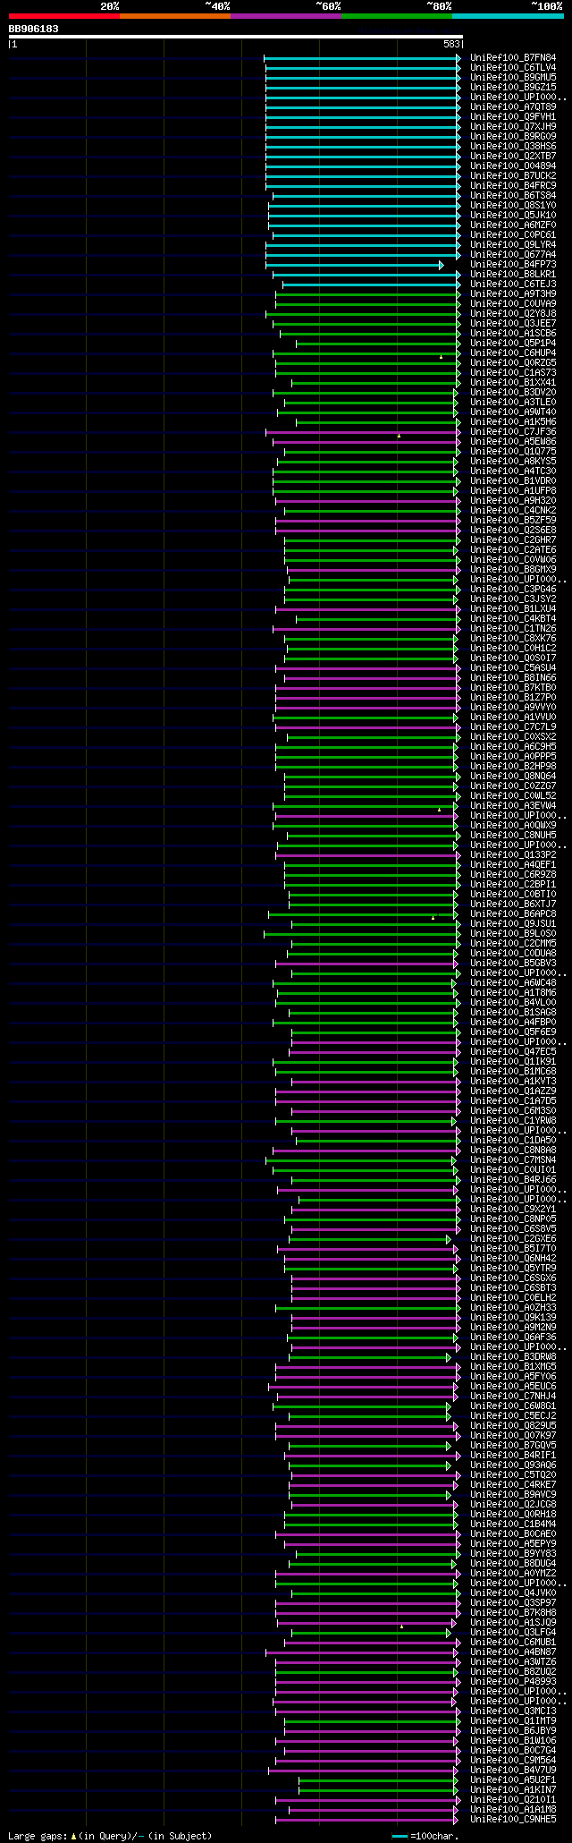Click the cyan ~100% identity legend segment
This screenshot has height=1843, width=572.
tap(508, 16)
